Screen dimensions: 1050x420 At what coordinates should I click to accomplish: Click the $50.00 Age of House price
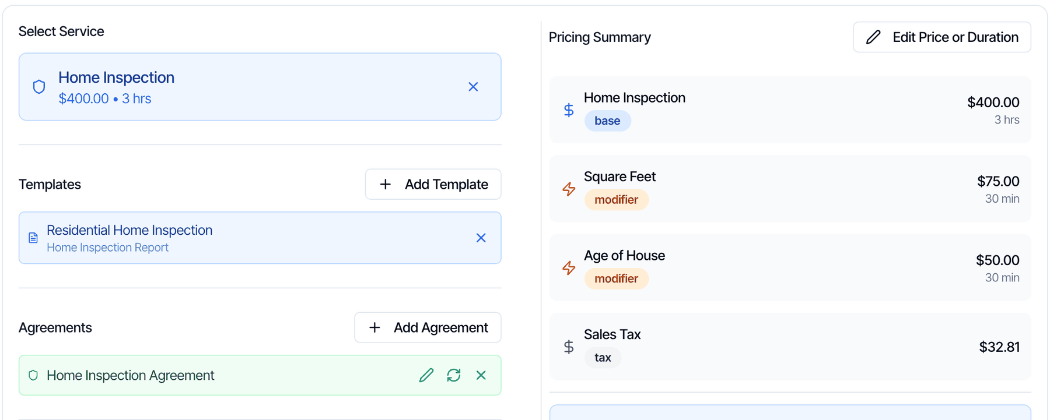[x=998, y=260]
